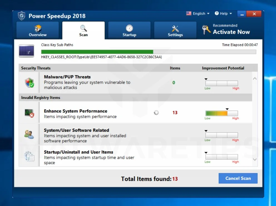
Task: Click the Malware/PUP Threats shield icon
Action: (29, 83)
